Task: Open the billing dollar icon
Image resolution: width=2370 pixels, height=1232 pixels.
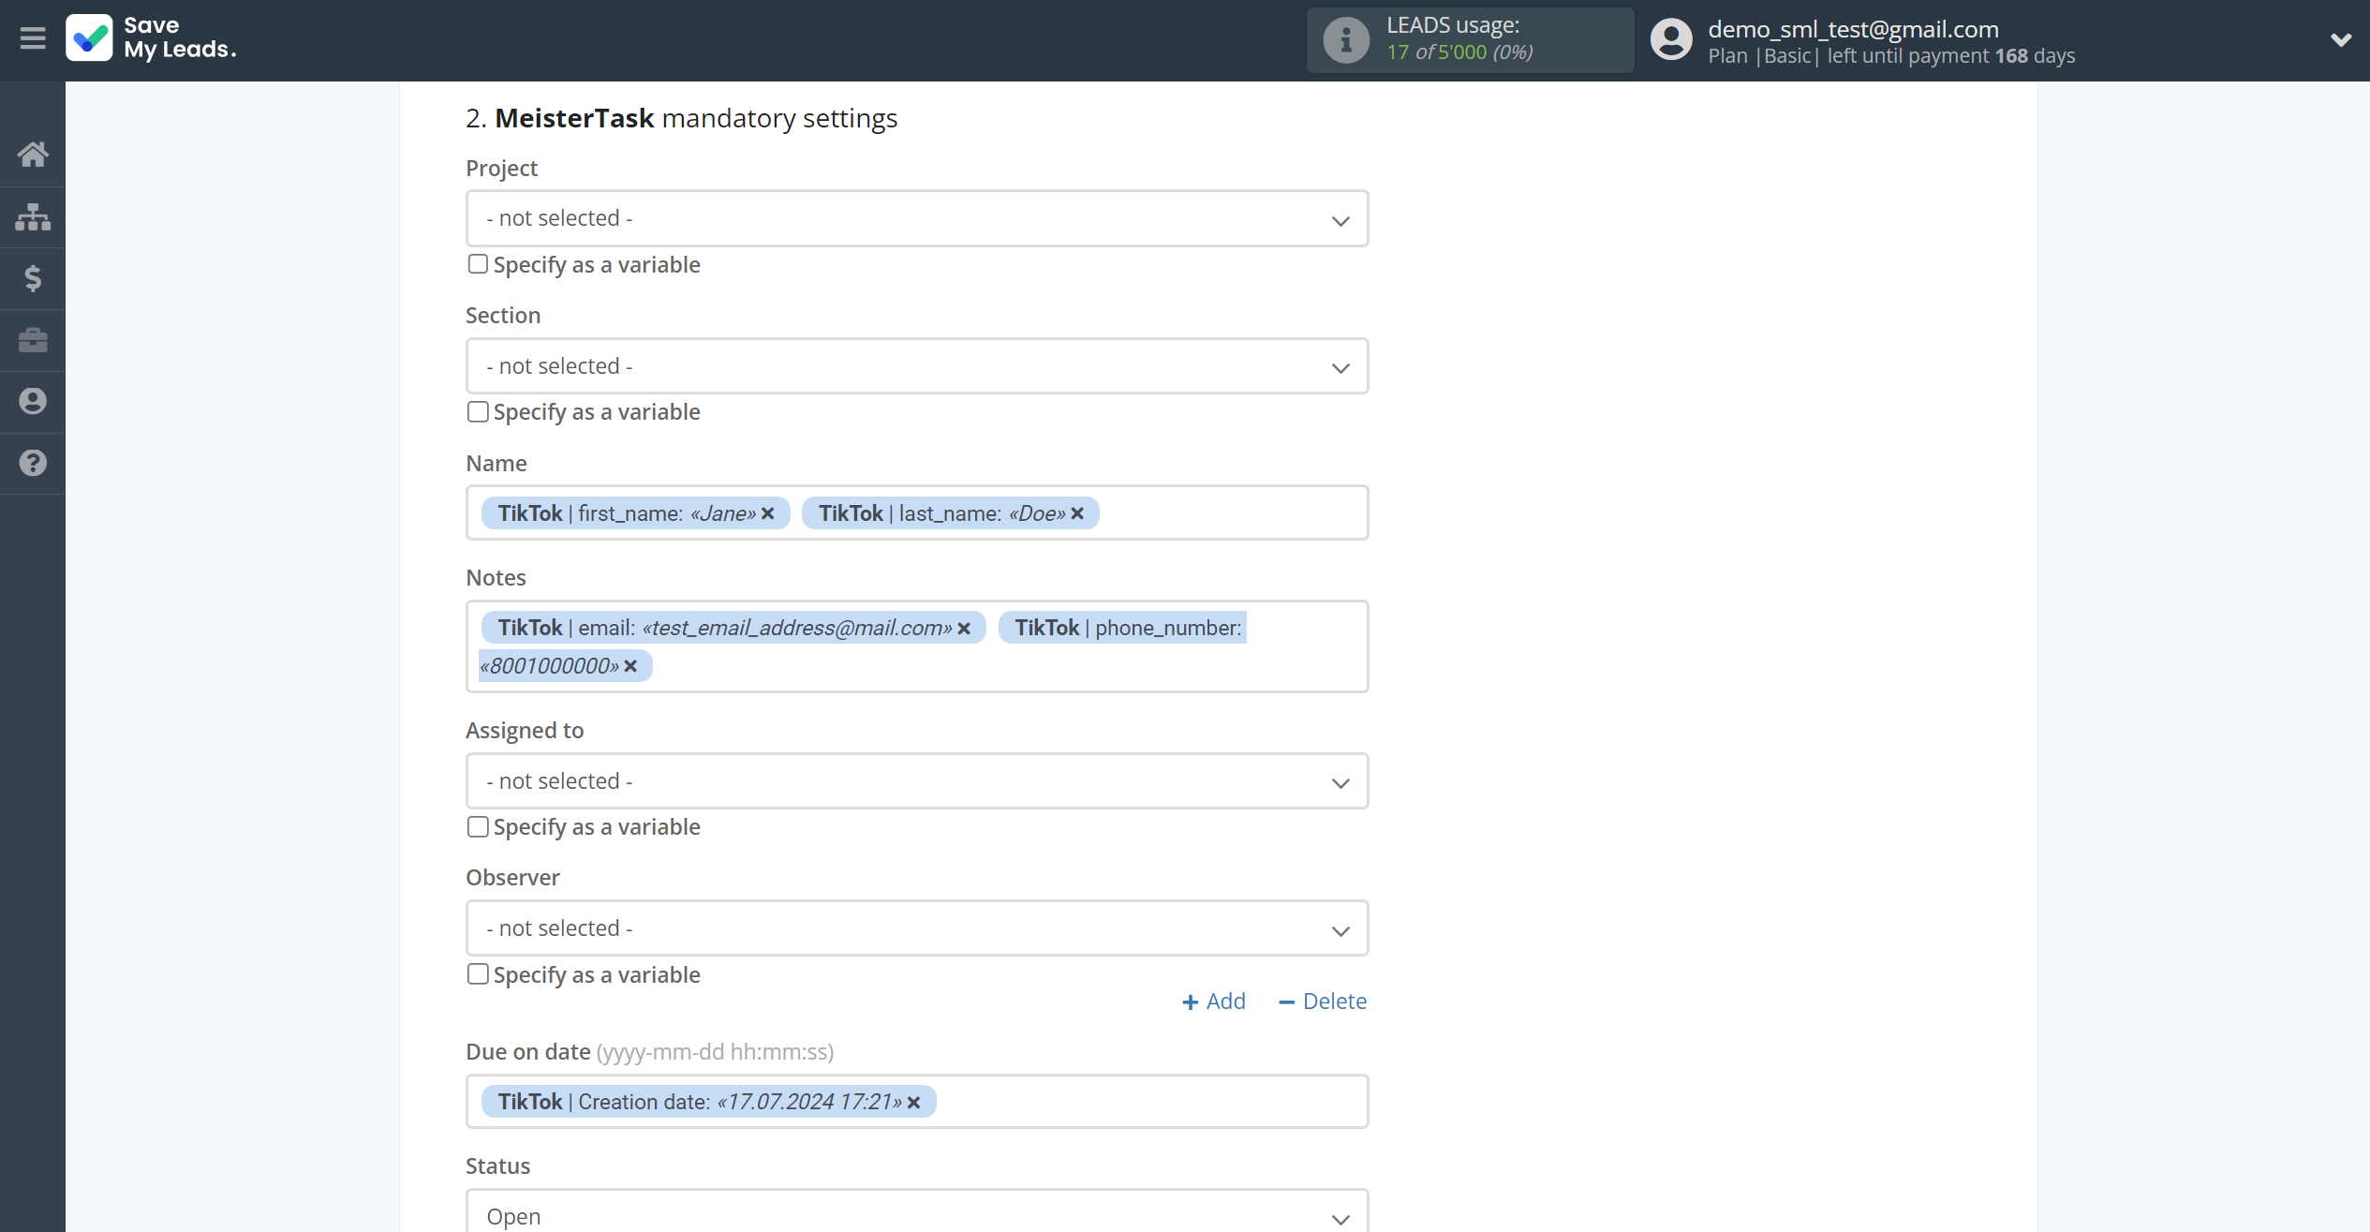Action: pyautogui.click(x=33, y=278)
